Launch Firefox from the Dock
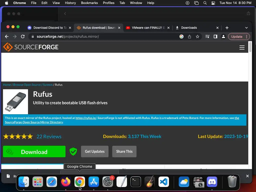Viewport: 256px width, 192px height. click(x=66, y=182)
